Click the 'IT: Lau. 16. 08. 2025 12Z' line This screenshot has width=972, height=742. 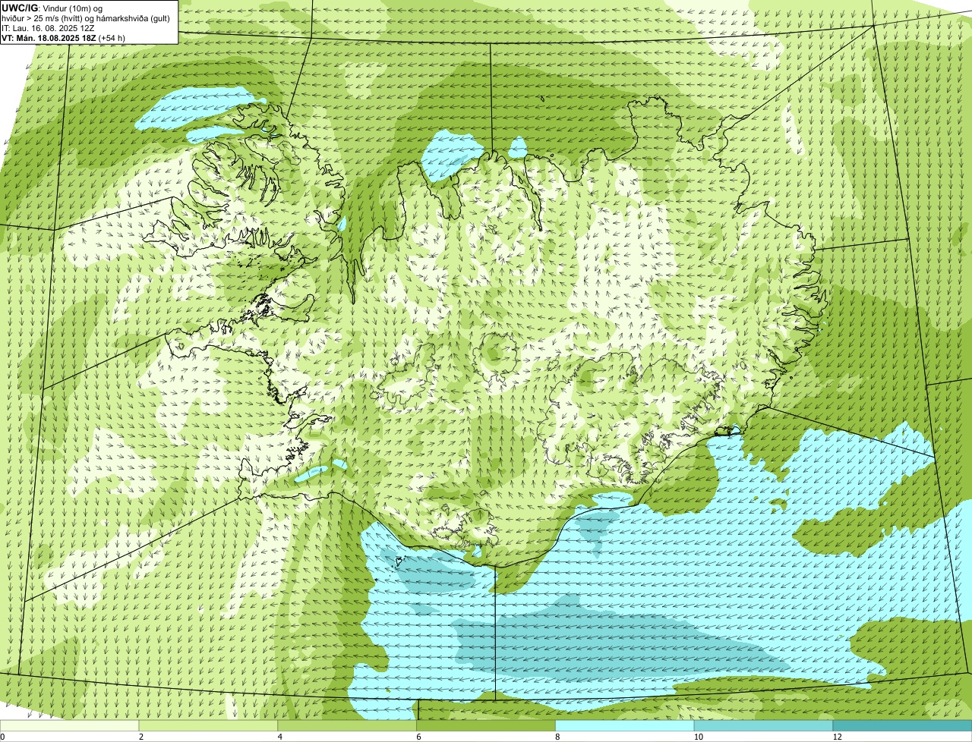click(x=49, y=28)
